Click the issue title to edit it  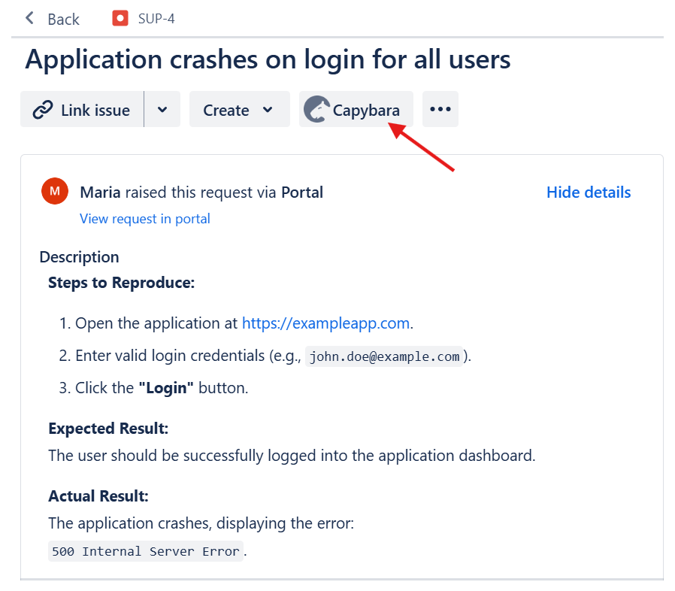[x=268, y=59]
